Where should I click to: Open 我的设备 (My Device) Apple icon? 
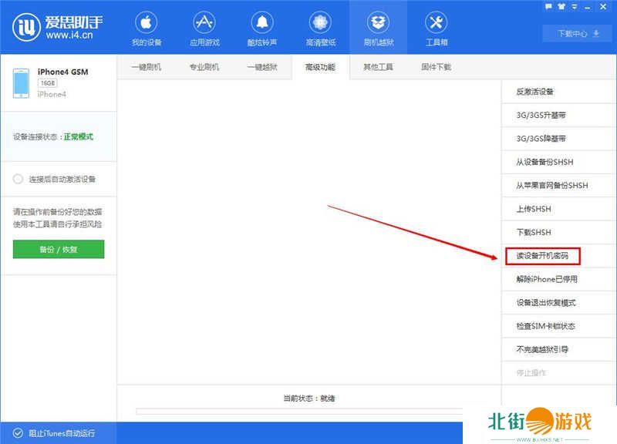pyautogui.click(x=145, y=22)
